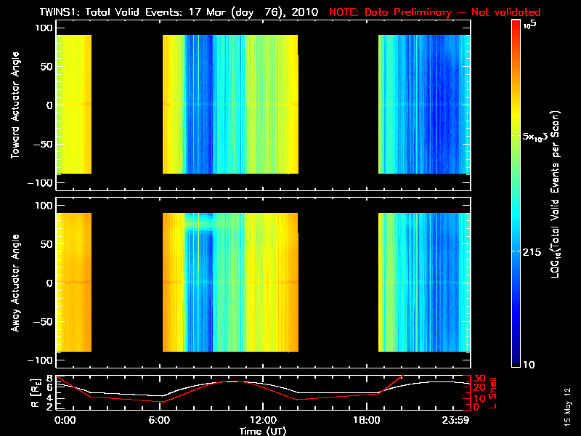Click the Toward panel data block spanning 6:00 to 14:00
The height and width of the screenshot is (436, 581).
click(230, 104)
